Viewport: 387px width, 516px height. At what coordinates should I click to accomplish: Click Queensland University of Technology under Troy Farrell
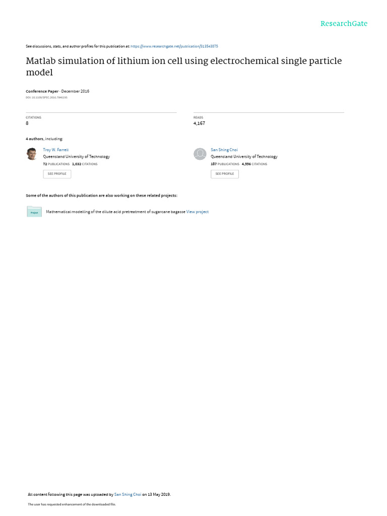[77, 157]
